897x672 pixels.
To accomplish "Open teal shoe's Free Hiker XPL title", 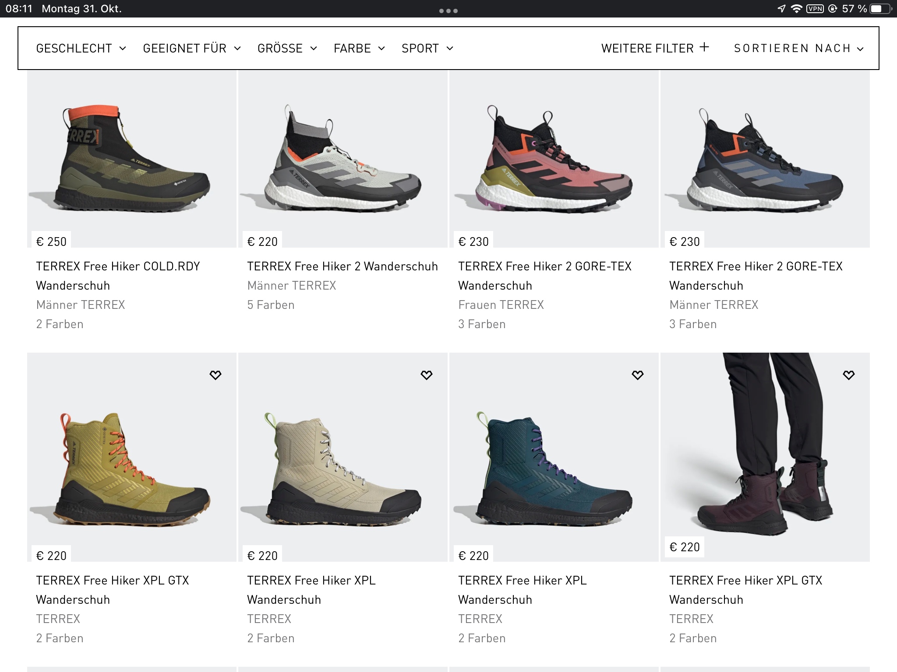I will coord(523,590).
